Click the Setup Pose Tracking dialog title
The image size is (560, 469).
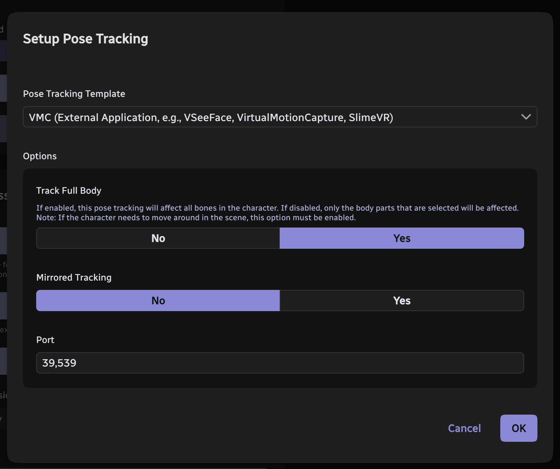85,39
